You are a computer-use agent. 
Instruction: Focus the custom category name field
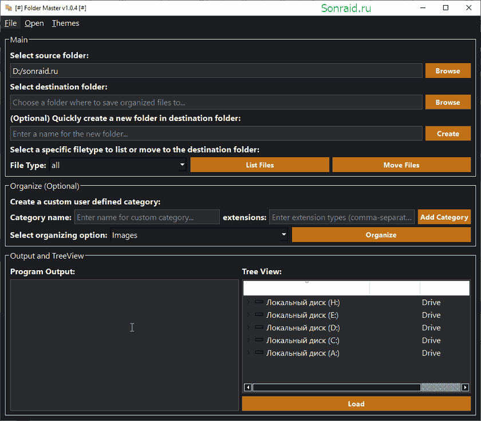pos(147,217)
